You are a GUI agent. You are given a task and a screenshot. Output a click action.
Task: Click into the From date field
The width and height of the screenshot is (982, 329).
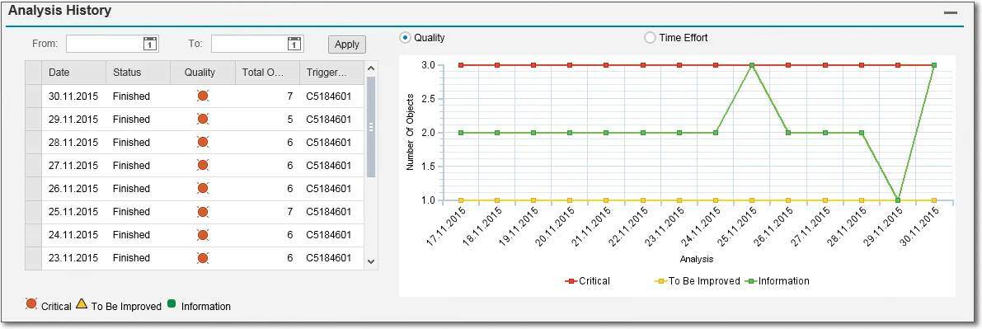point(105,44)
